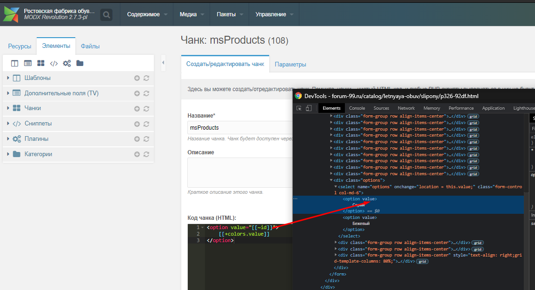Open the Пакеты menu
Screen dimensions: 535x290
pos(230,14)
